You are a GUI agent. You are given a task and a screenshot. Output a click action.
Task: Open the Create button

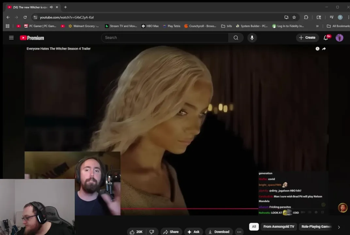[x=307, y=38]
